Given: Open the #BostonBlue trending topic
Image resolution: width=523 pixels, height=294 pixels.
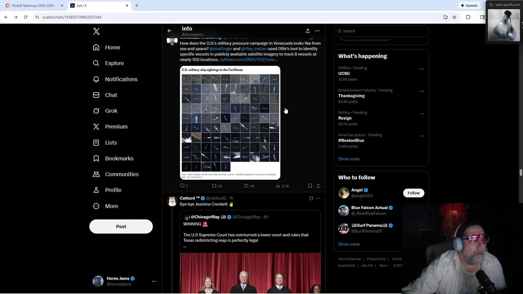Looking at the screenshot, I should 351,140.
